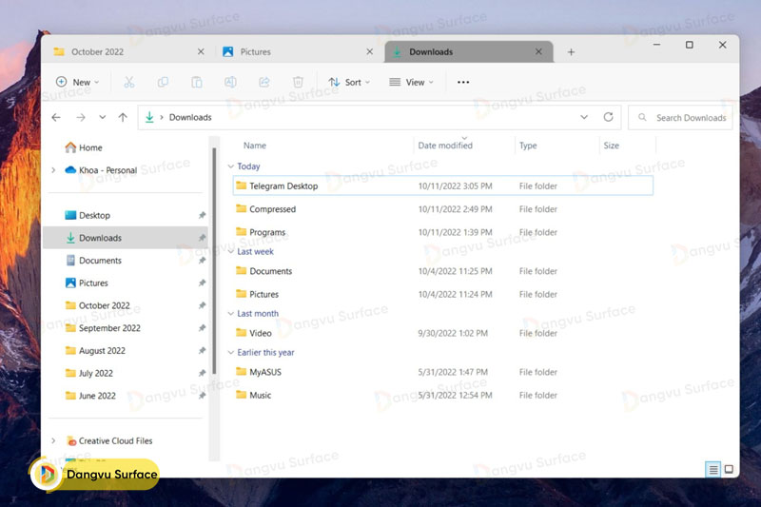The image size is (761, 507).
Task: Go back with the left arrow
Action: [56, 117]
